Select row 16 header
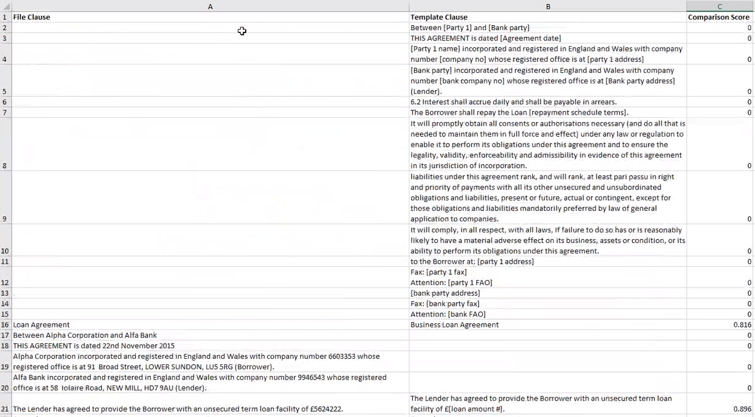Image resolution: width=755 pixels, height=417 pixels. [5, 325]
